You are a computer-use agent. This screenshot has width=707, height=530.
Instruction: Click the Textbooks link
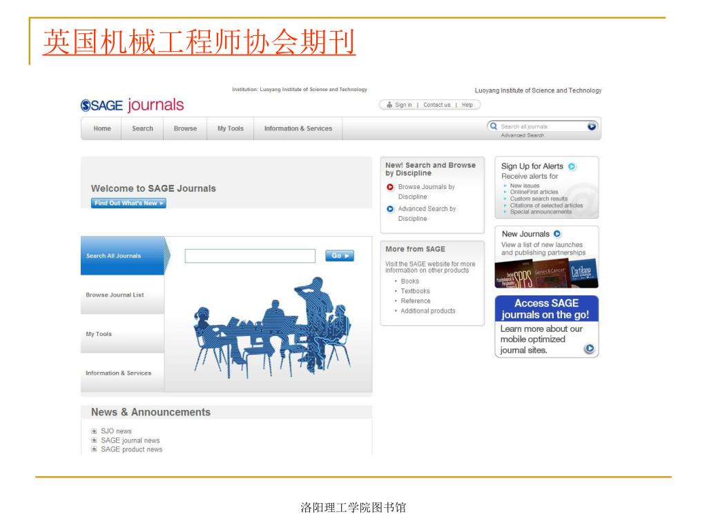(415, 291)
